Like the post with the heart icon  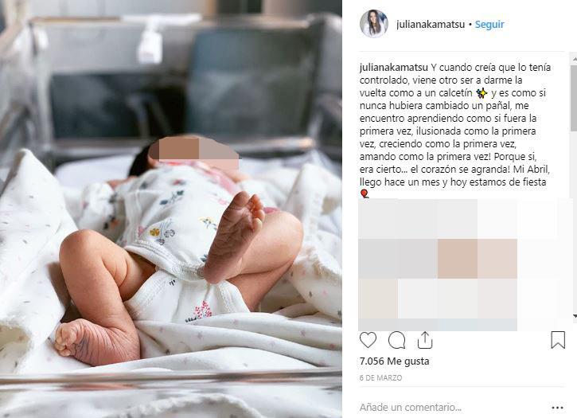[368, 340]
